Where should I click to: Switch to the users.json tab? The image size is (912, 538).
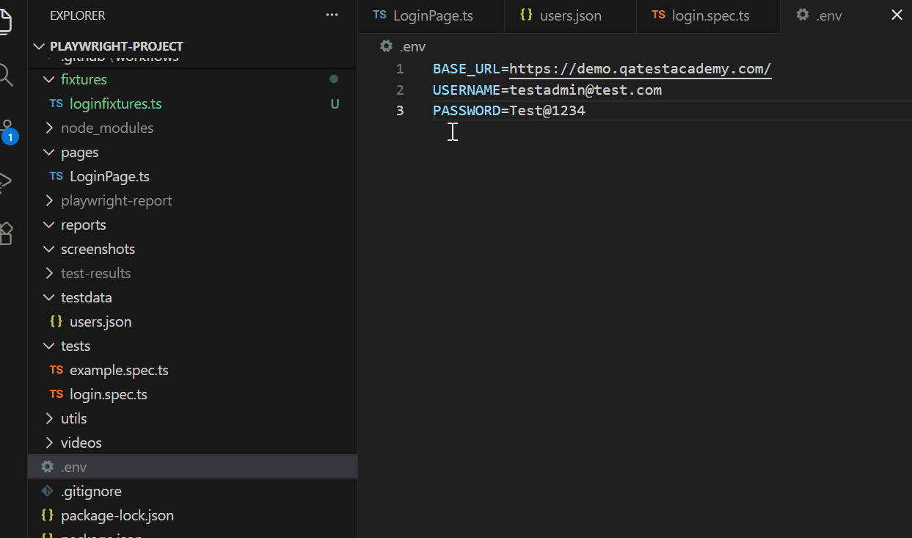click(570, 15)
